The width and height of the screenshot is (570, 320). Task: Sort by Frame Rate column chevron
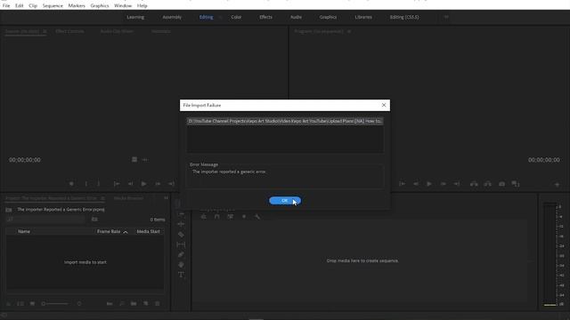(x=126, y=232)
